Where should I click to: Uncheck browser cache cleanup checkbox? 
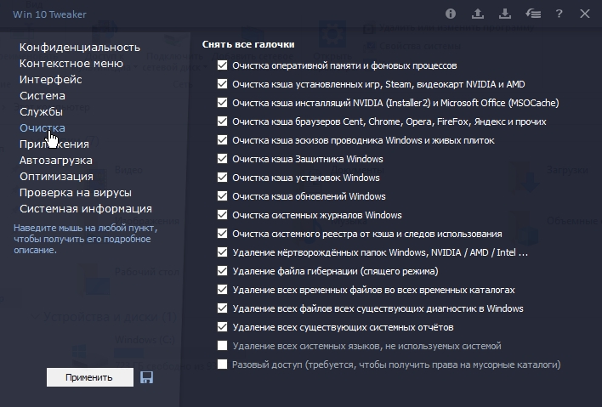(222, 122)
